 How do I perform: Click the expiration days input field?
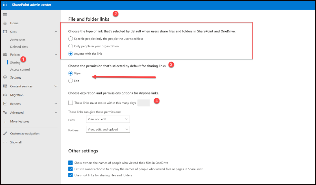pos(144,103)
